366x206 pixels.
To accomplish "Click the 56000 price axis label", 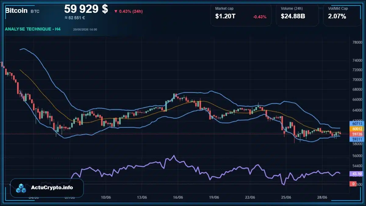I will pyautogui.click(x=357, y=155).
